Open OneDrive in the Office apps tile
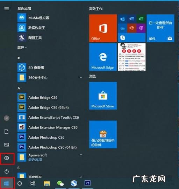The height and width of the screenshot is (189, 179). click(x=122, y=28)
